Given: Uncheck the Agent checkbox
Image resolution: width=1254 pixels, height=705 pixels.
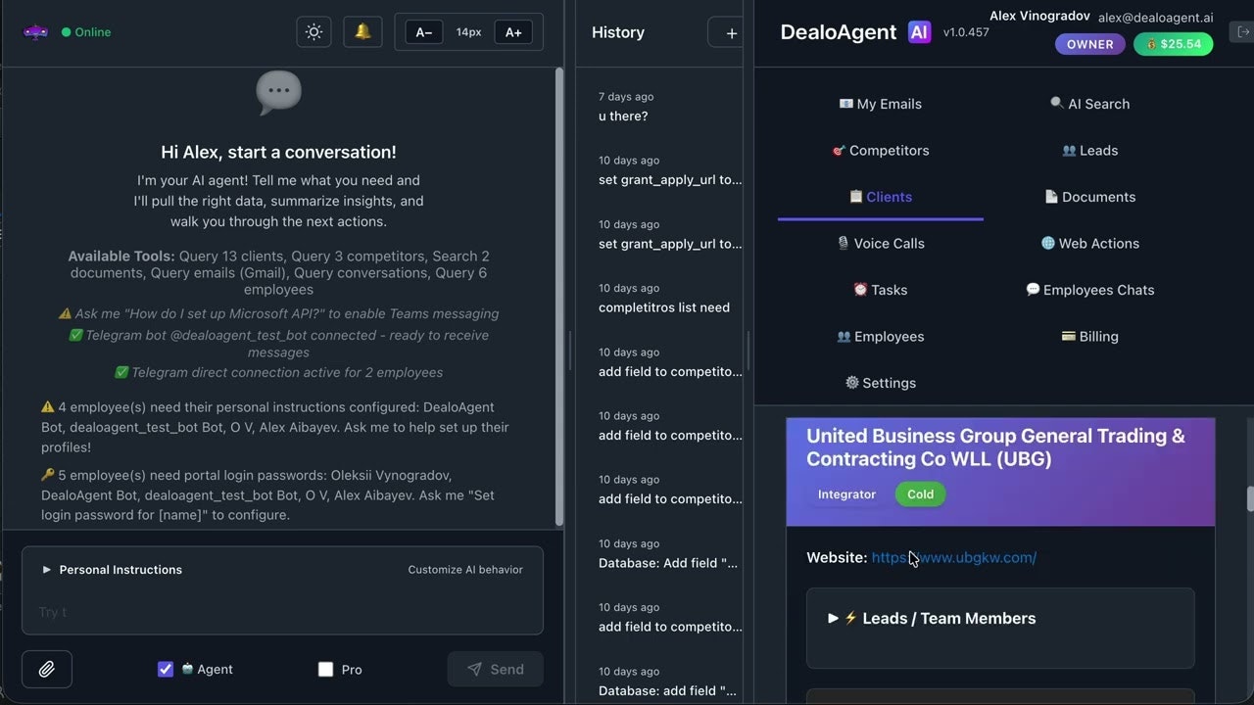Looking at the screenshot, I should [166, 669].
